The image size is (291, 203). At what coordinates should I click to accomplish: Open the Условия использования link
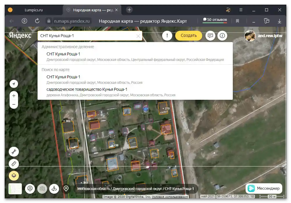coord(170,197)
